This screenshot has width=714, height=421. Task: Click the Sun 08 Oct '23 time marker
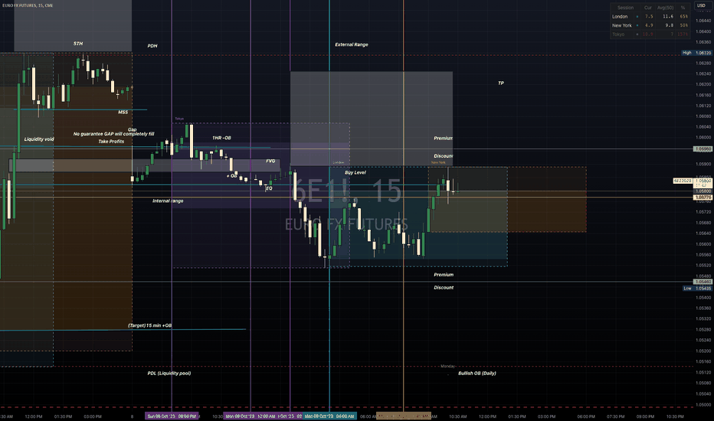pos(172,416)
